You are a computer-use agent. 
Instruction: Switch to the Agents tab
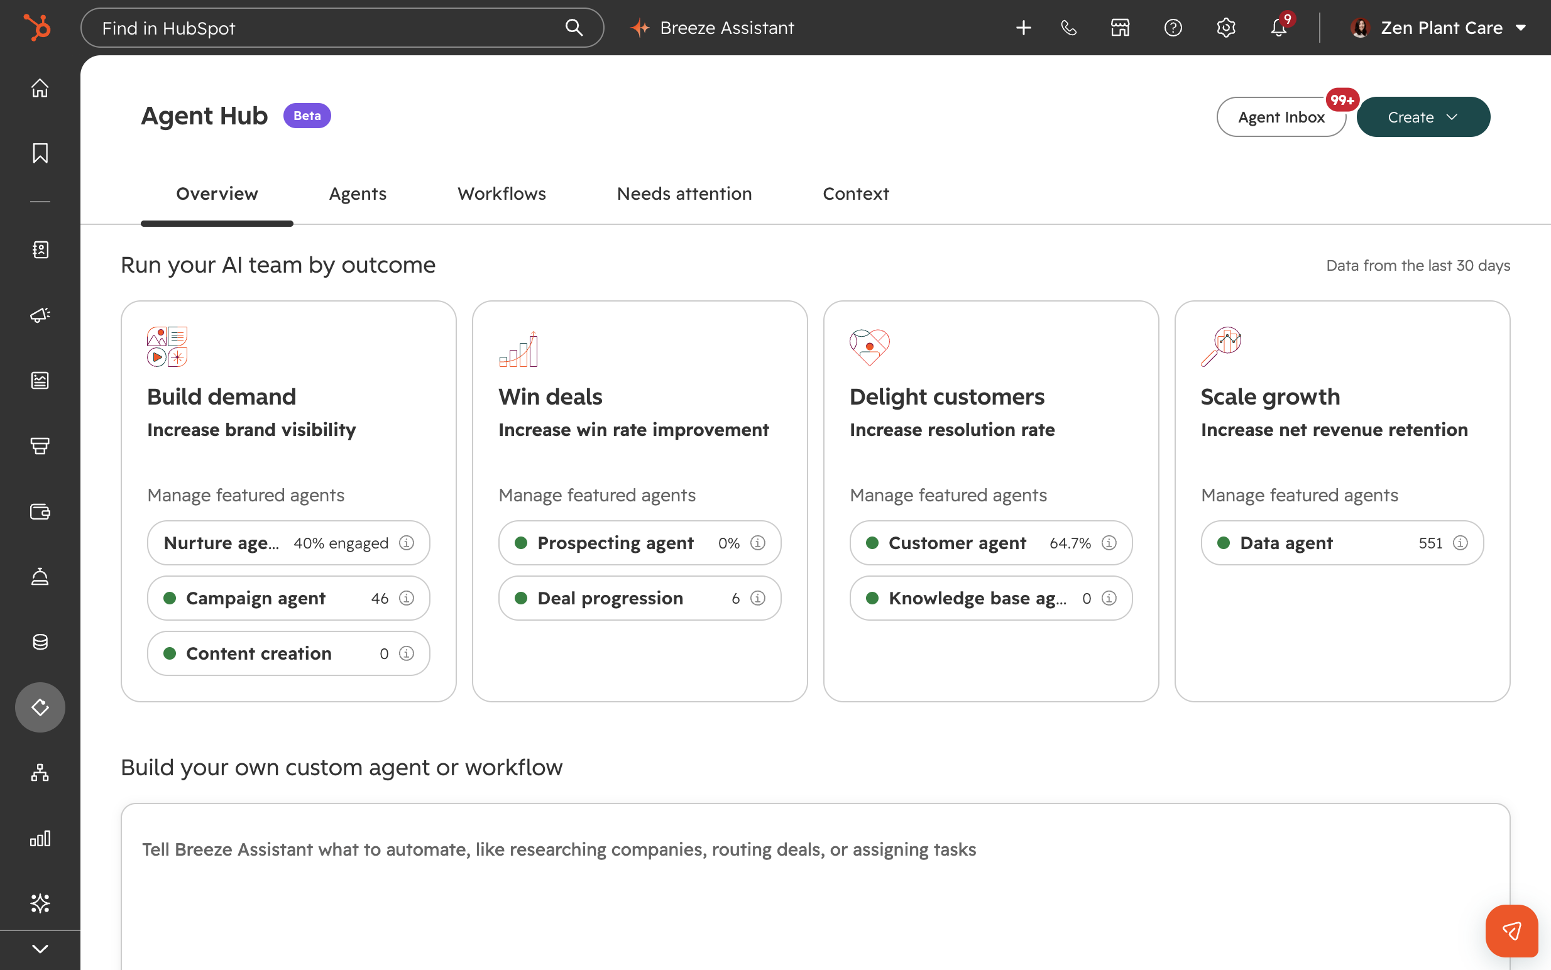coord(358,193)
